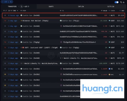Toggle the blue switch at top right
127x101 pixels.
[117, 2]
